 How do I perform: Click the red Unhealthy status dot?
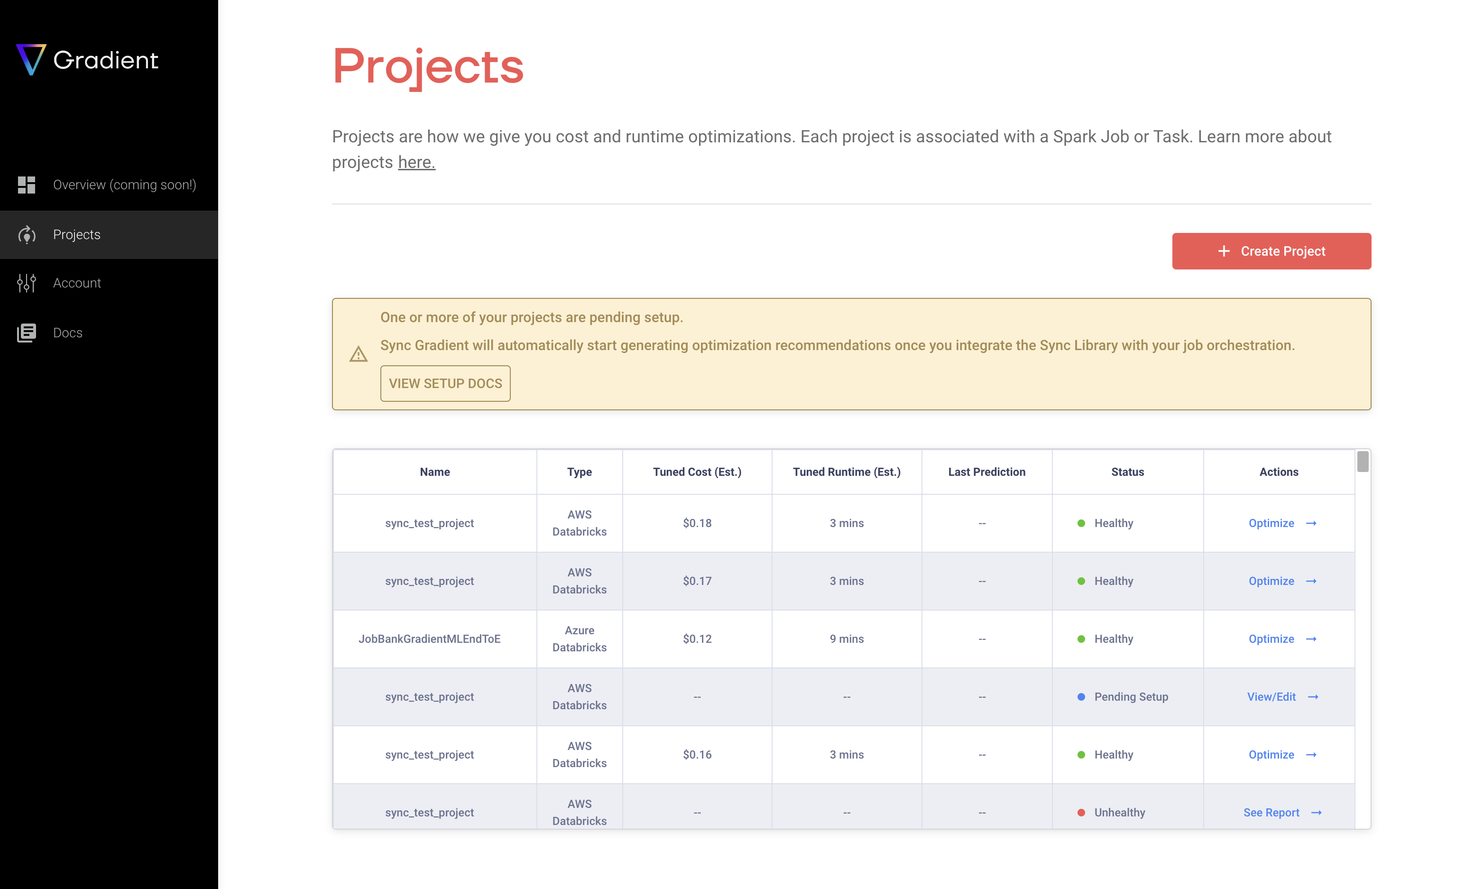click(x=1082, y=813)
